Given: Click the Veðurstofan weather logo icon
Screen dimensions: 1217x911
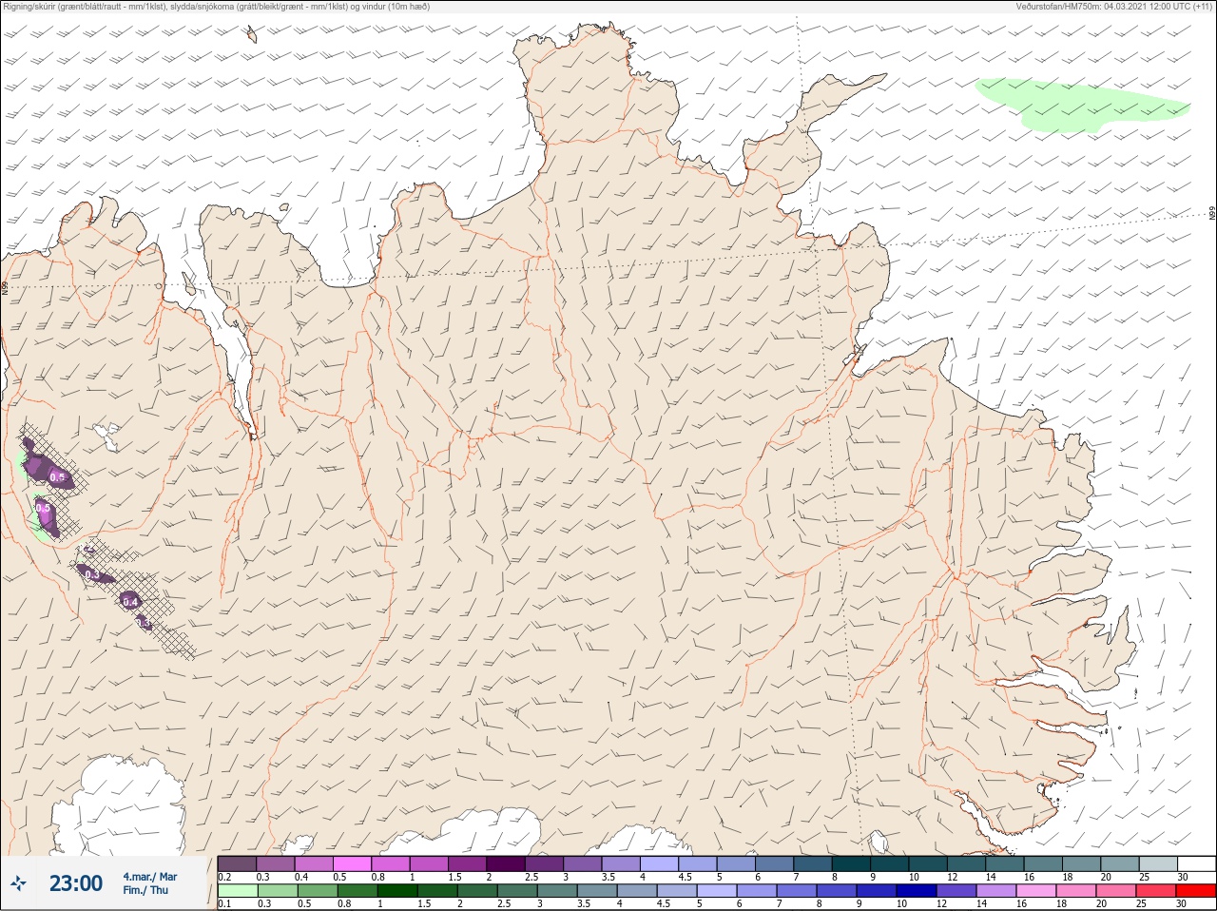Looking at the screenshot, I should pyautogui.click(x=17, y=883).
